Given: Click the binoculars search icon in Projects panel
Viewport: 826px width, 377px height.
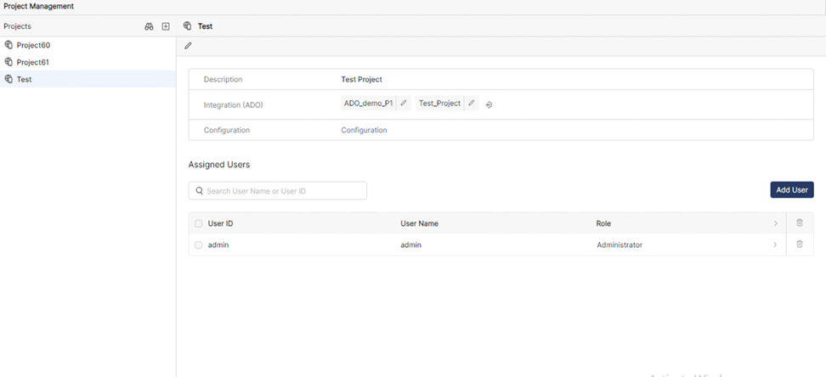Looking at the screenshot, I should (x=149, y=26).
